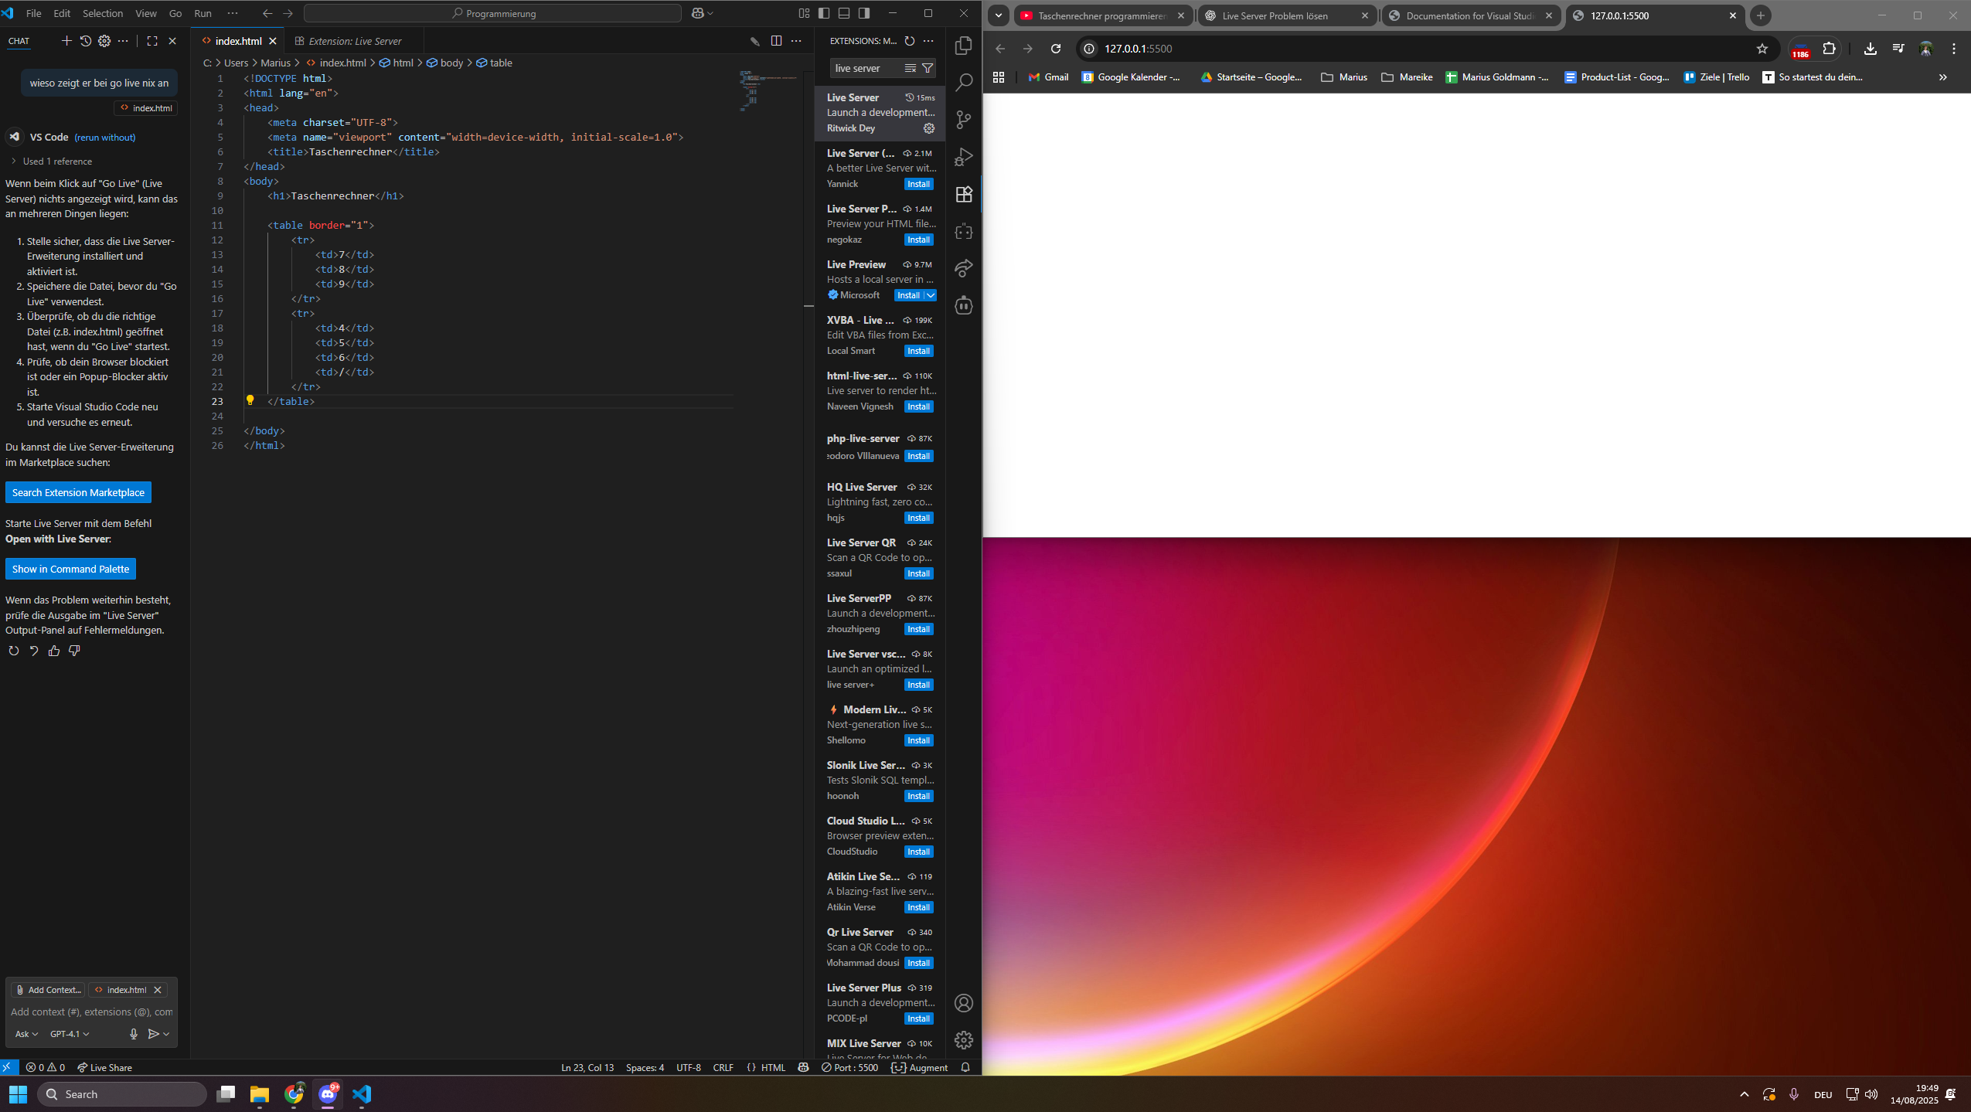This screenshot has height=1112, width=1971.
Task: Open chat settings gear icon
Action: click(104, 41)
